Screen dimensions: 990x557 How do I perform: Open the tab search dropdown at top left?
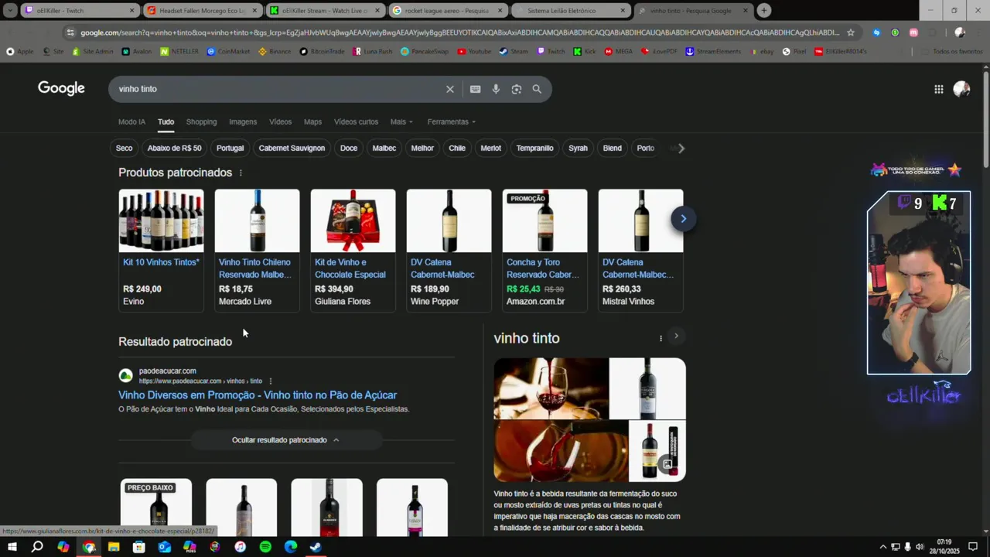10,10
